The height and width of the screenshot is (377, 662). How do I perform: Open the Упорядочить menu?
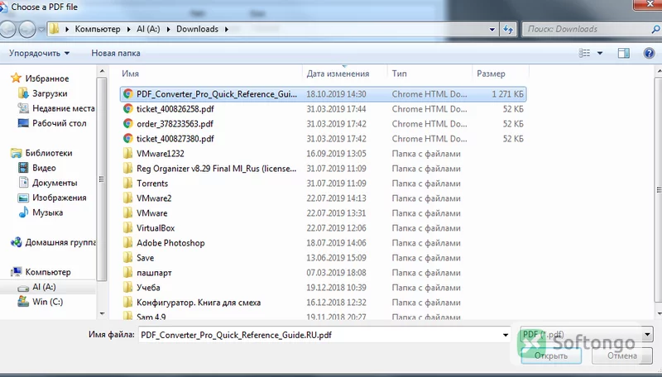39,53
